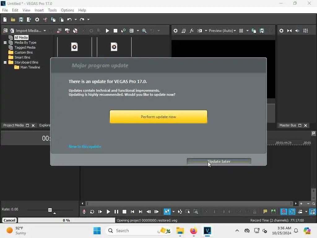This screenshot has height=238, width=317.
Task: Click the Cut scissors icon
Action: pyautogui.click(x=45, y=20)
